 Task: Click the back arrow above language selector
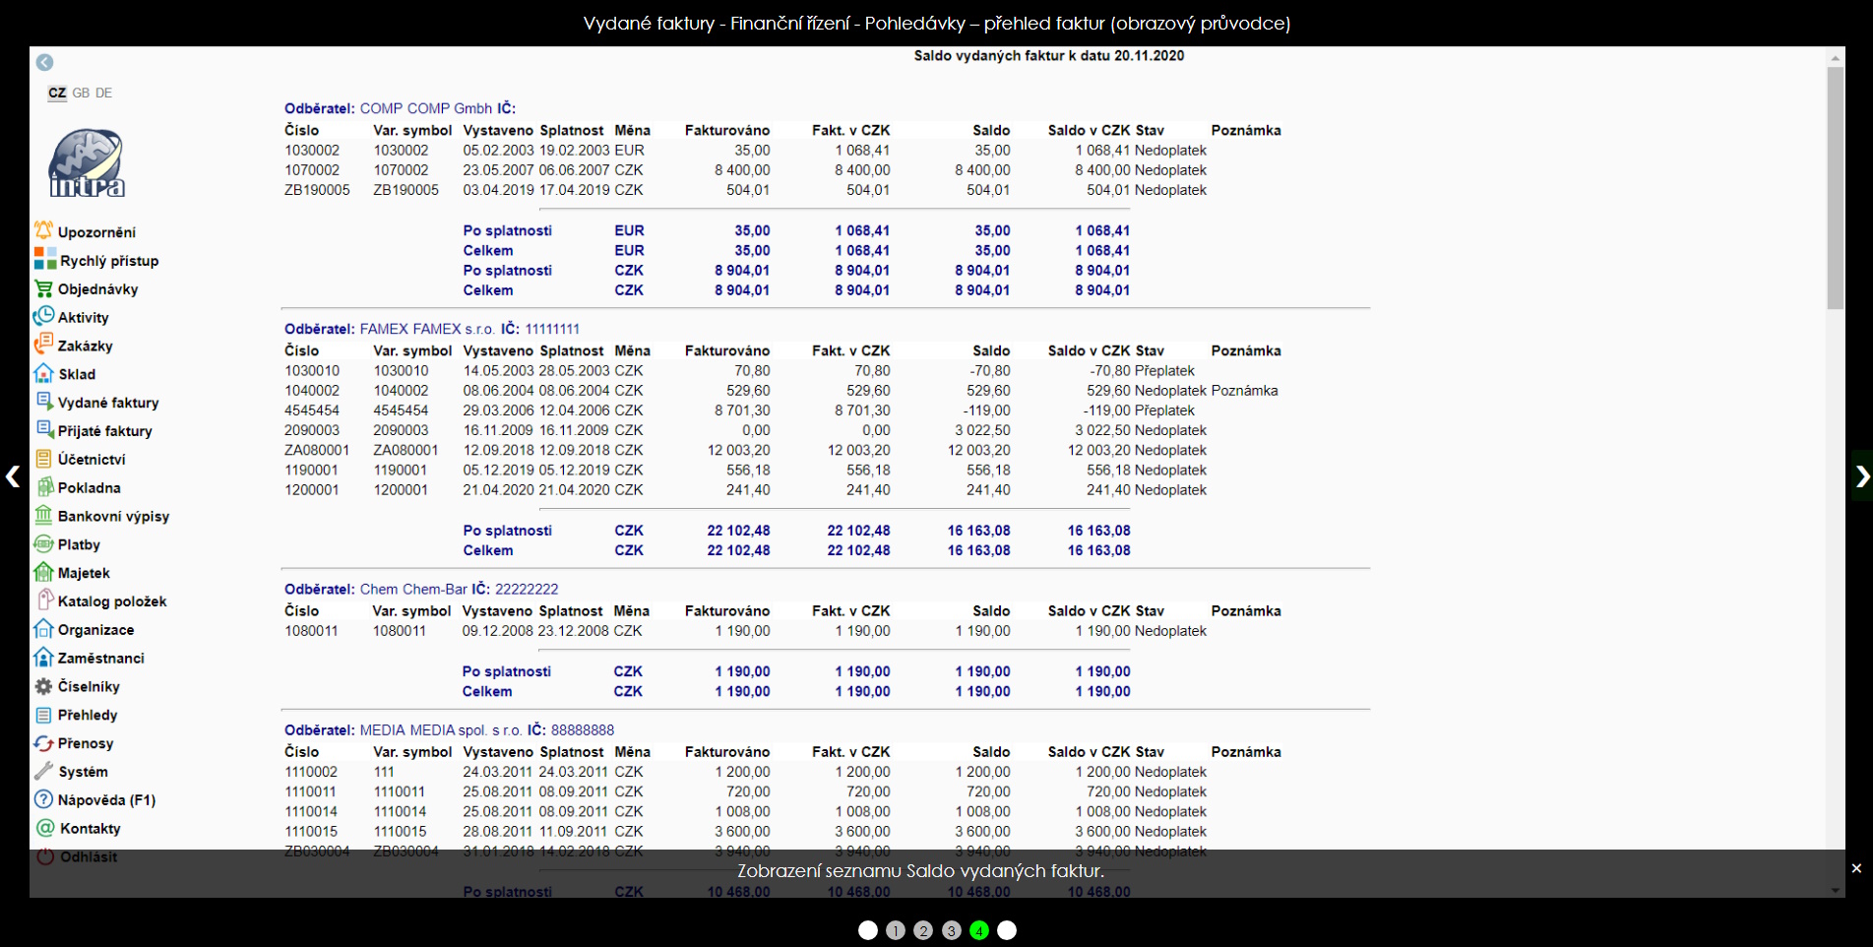44,62
